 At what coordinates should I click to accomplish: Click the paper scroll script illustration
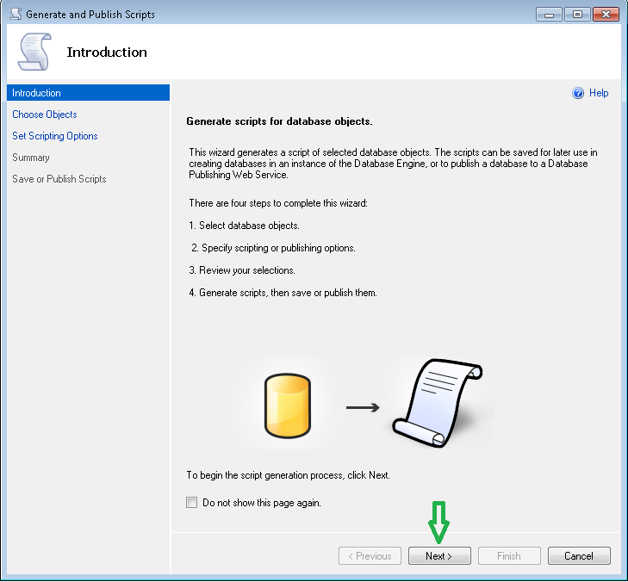tap(436, 402)
